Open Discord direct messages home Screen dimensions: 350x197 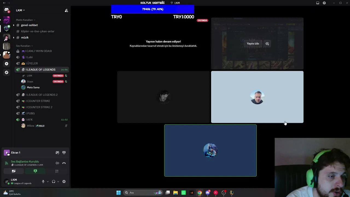[x=7, y=10]
